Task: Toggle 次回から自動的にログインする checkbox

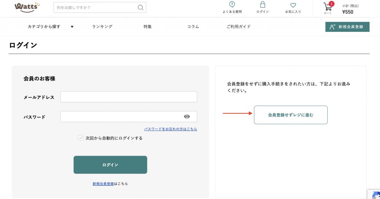Action: pyautogui.click(x=81, y=138)
